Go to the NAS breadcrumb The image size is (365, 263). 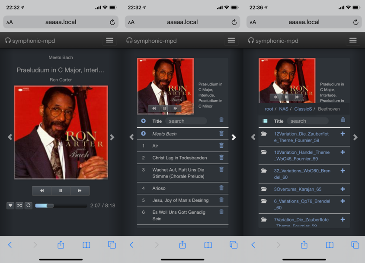283,109
